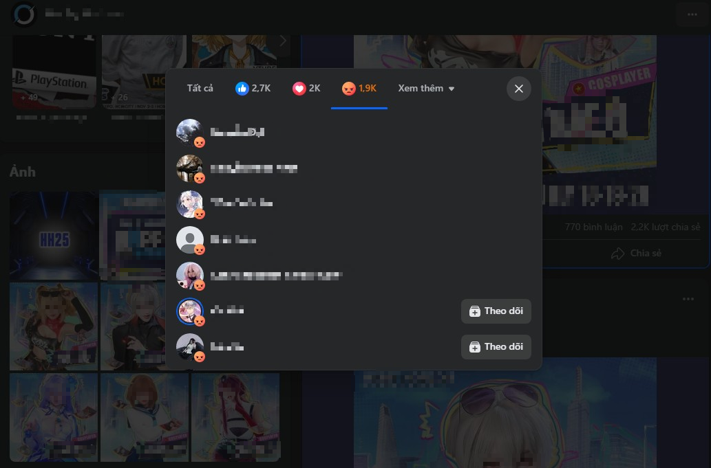Click the last Theo dõi follow button
This screenshot has height=468, width=711.
(496, 347)
